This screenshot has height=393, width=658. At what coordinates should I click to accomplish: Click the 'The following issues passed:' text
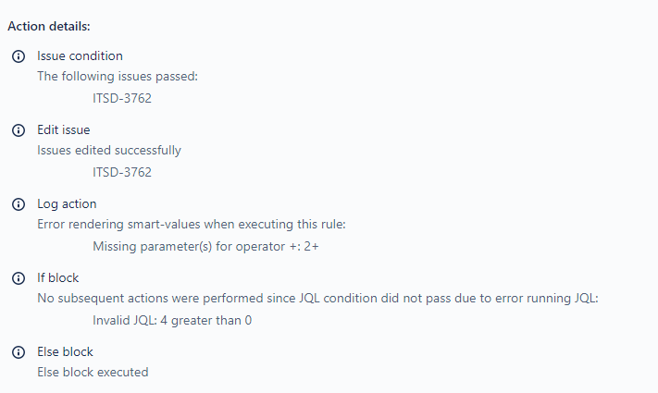118,77
